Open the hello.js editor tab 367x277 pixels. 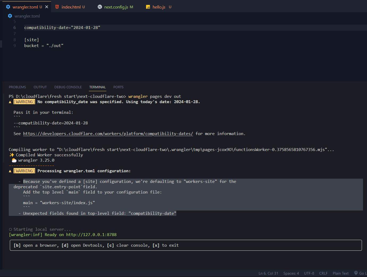pyautogui.click(x=159, y=7)
